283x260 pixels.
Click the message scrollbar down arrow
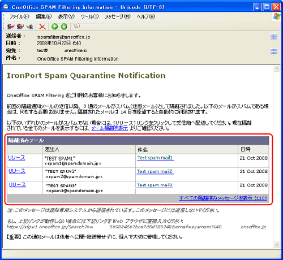coord(277,245)
